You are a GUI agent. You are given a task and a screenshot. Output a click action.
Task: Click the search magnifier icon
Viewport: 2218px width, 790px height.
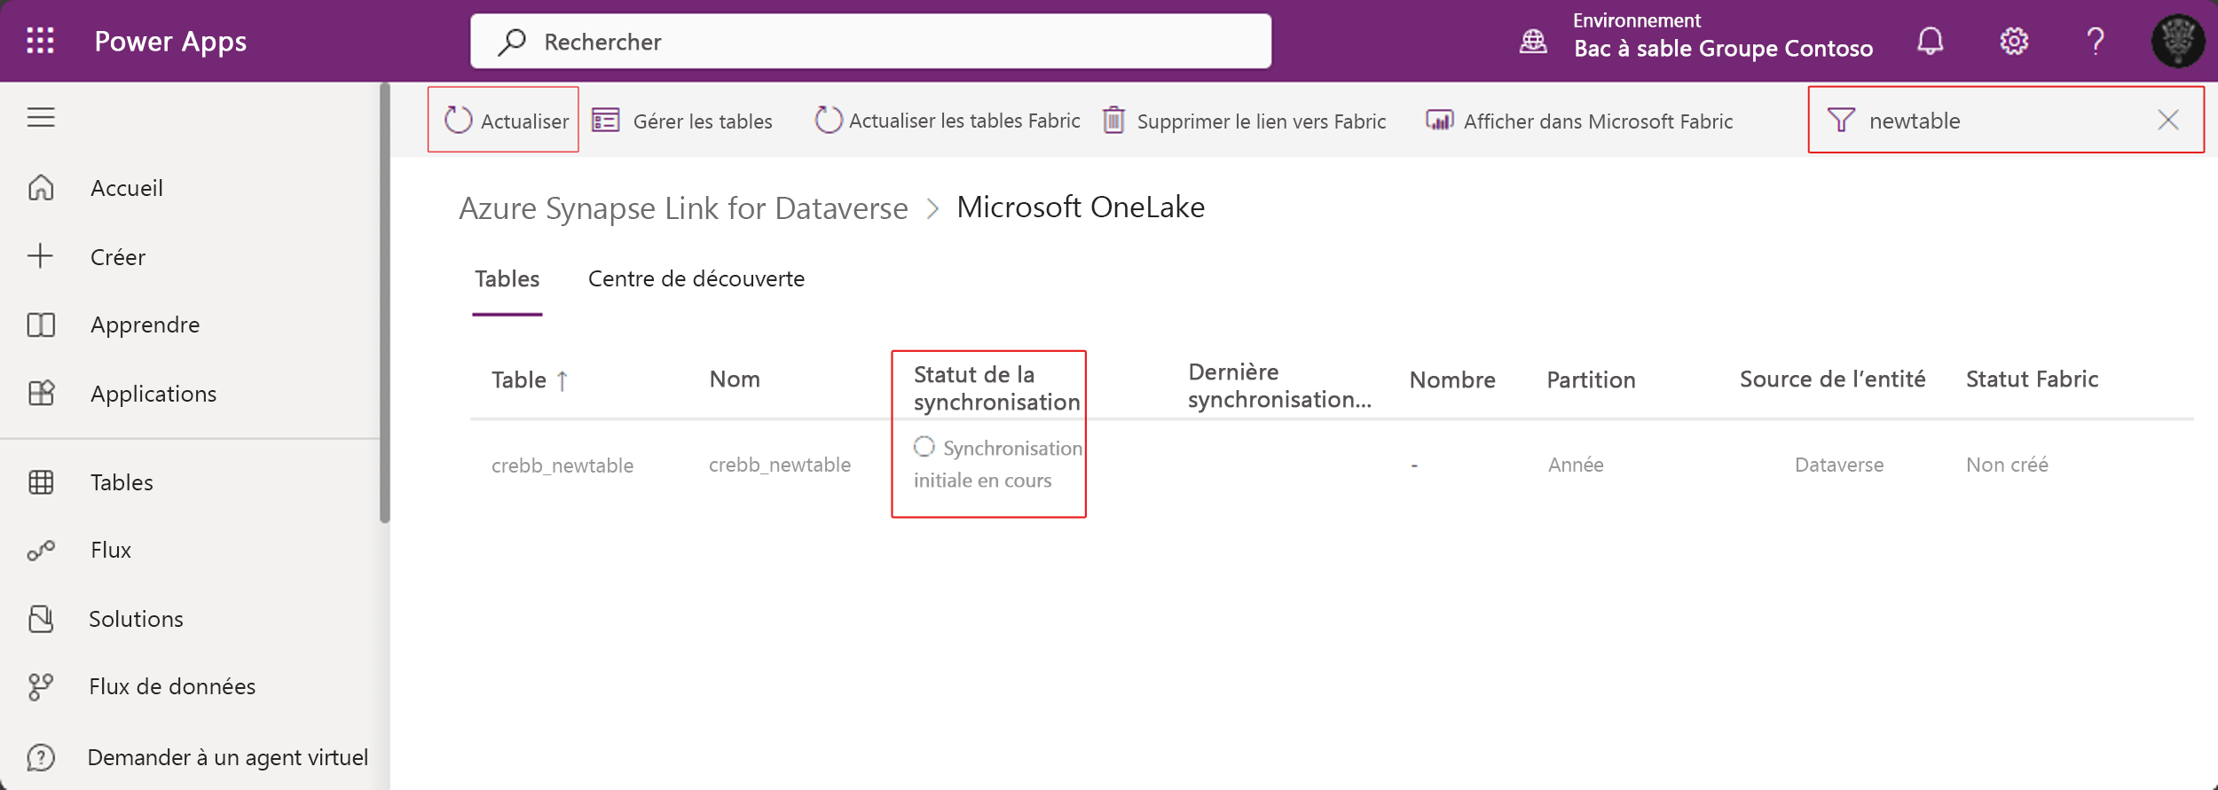coord(512,42)
